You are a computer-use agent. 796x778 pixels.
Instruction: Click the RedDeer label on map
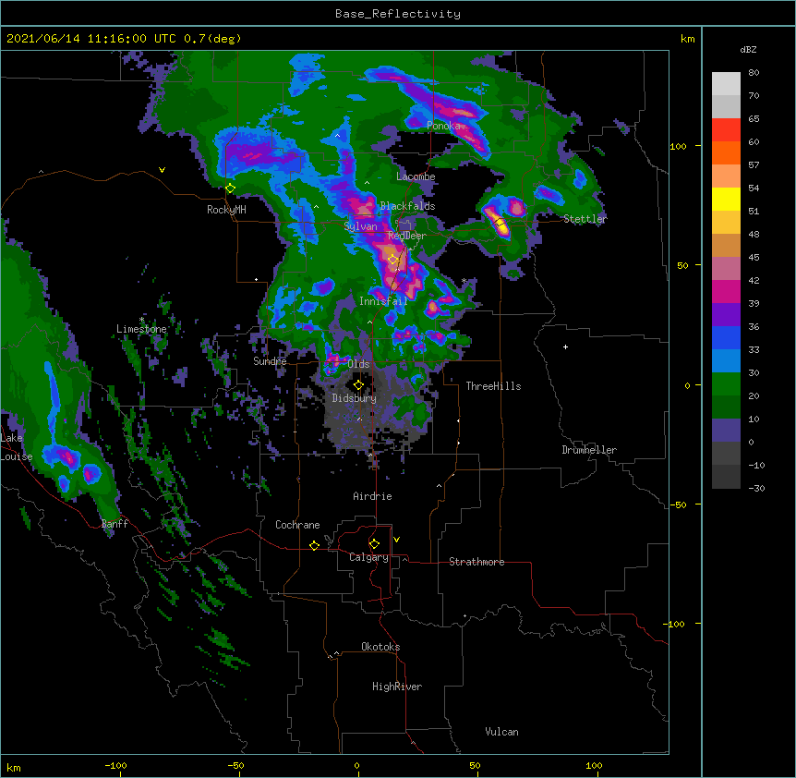tap(406, 236)
